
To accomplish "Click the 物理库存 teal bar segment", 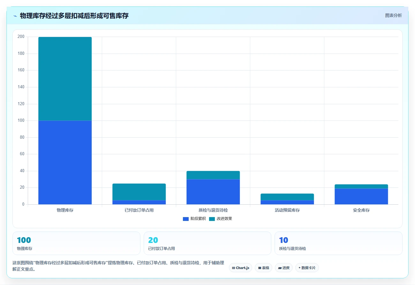I will coord(65,79).
